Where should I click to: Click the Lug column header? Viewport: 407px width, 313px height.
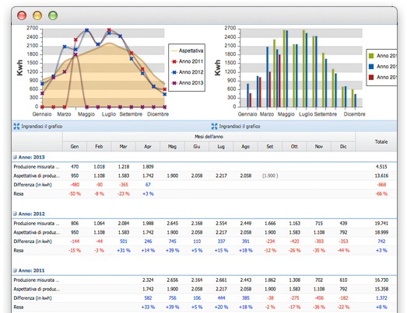pyautogui.click(x=221, y=146)
